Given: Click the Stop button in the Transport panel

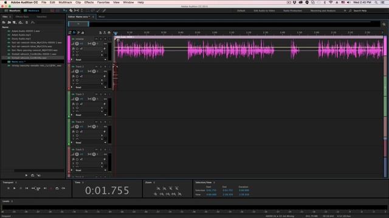Looking at the screenshot, I should (8, 188).
